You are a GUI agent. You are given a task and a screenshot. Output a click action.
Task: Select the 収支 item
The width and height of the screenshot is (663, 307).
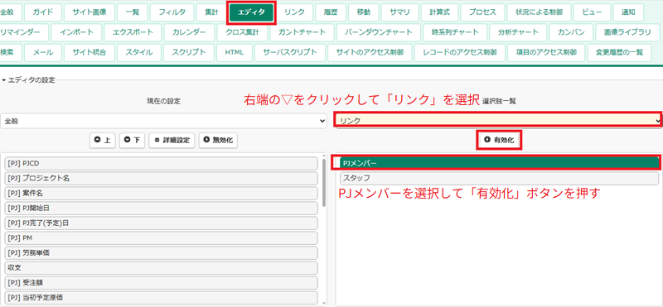161,268
